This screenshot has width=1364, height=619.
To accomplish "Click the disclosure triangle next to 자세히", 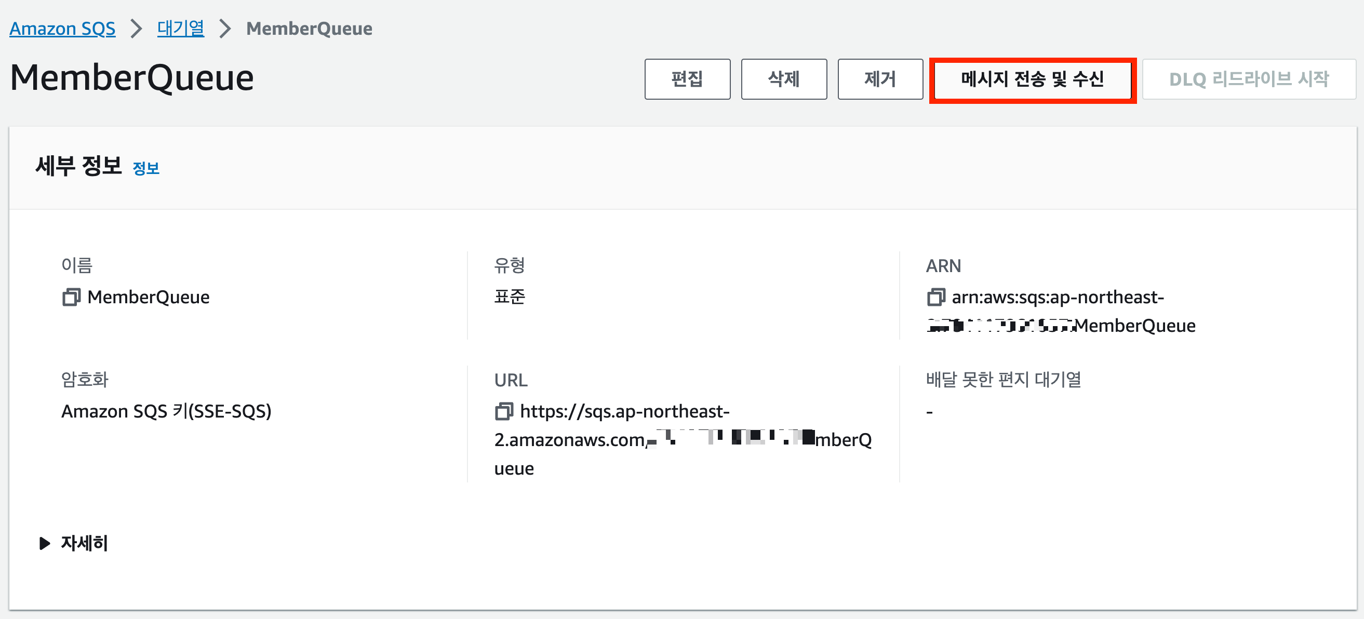I will [44, 543].
